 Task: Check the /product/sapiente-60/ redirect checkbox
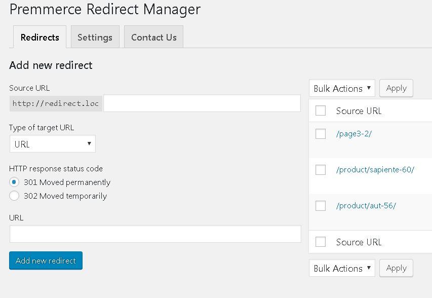(x=321, y=170)
